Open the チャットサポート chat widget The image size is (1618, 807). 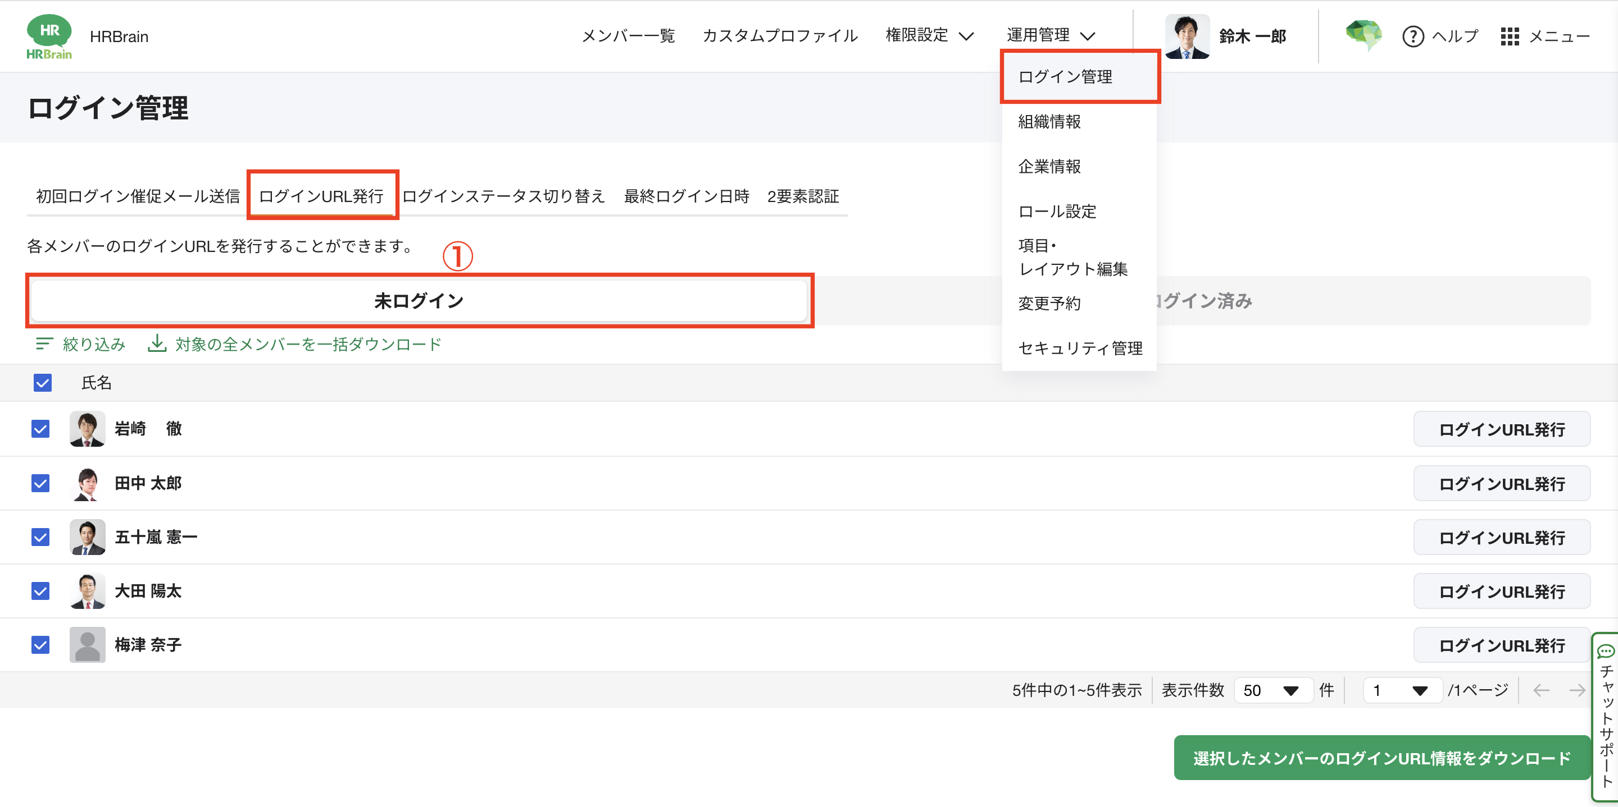click(1606, 717)
